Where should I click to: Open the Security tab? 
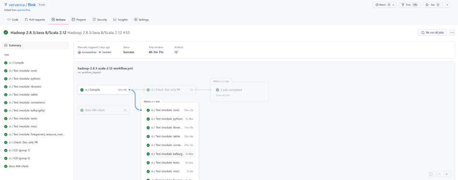coord(100,20)
